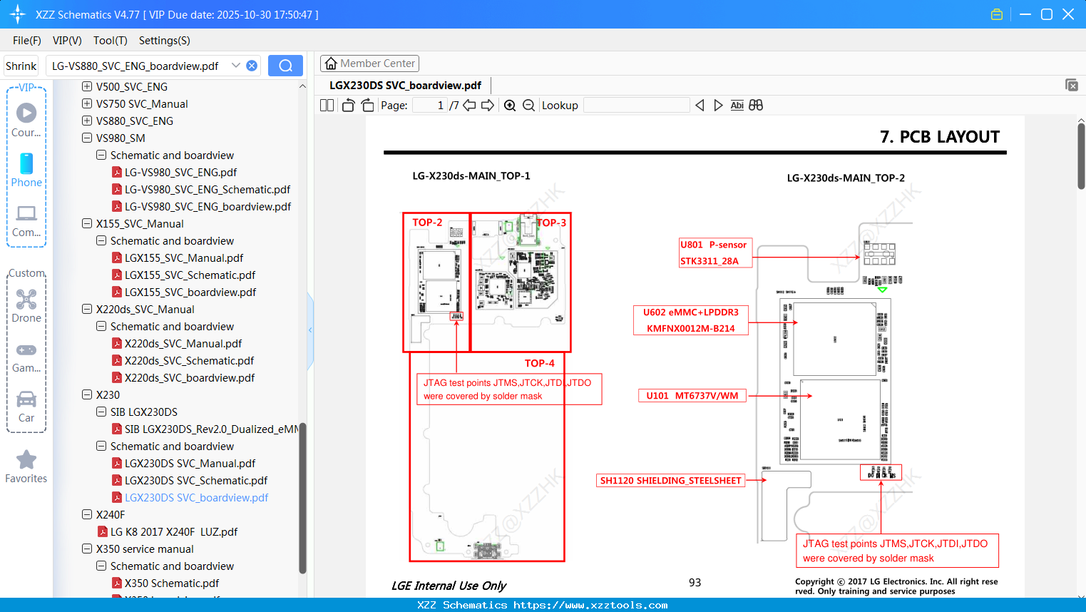Viewport: 1086px width, 612px height.
Task: Open the filename dropdown arrow
Action: tap(236, 65)
